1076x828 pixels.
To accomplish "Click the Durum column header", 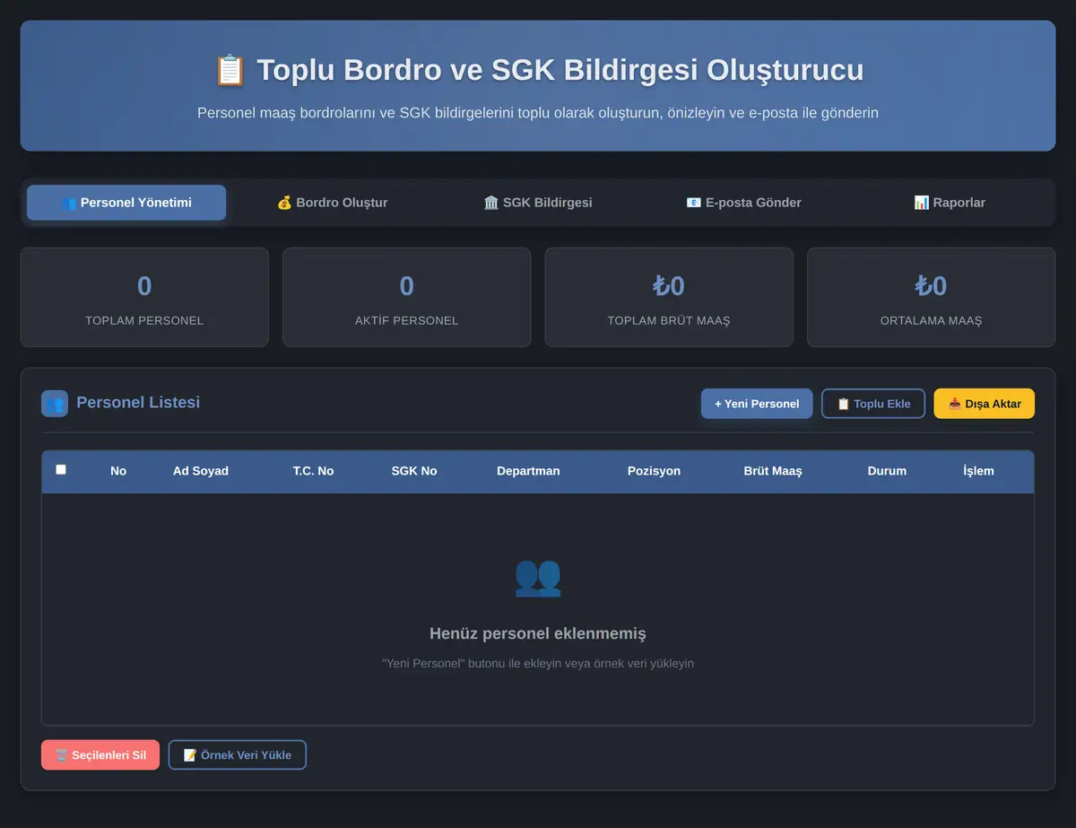I will (887, 471).
